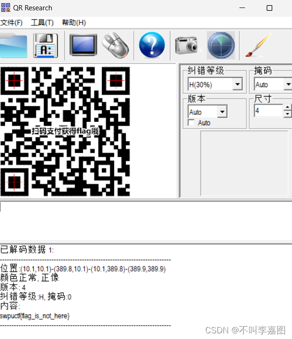
Task: Select the mouse tool icon
Action: (x=115, y=45)
